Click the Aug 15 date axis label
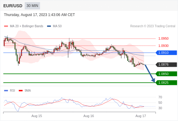The image size is (178, 121). tap(37, 116)
